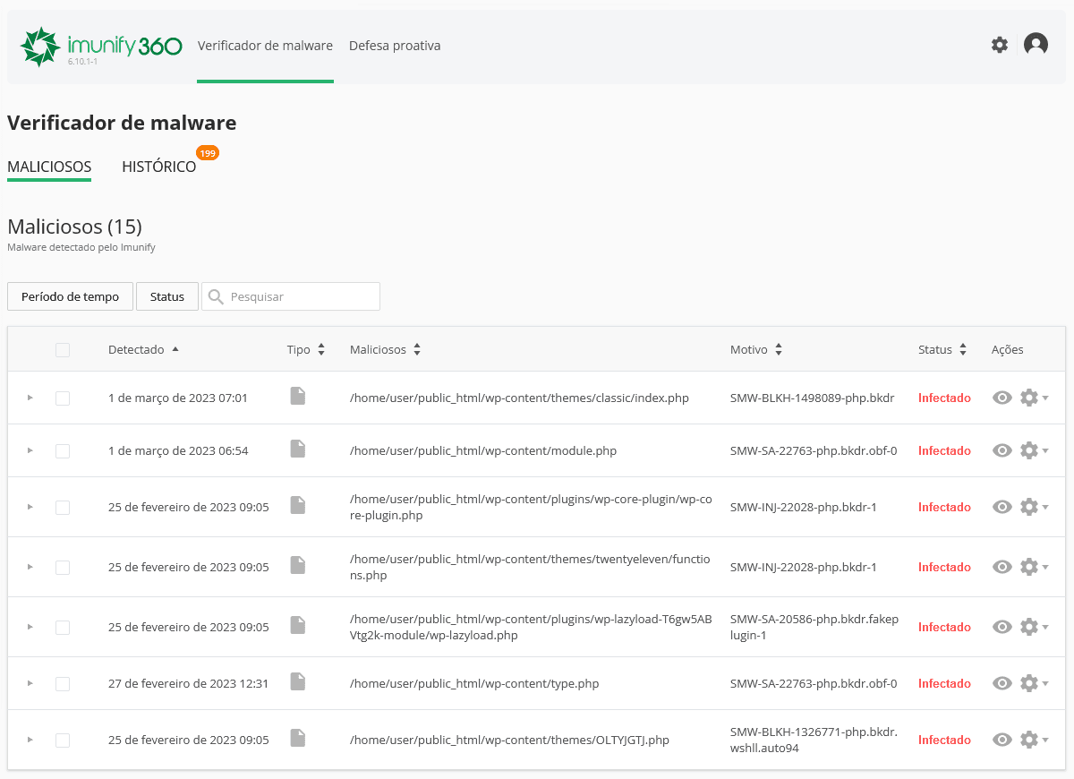Open actions gear for twentyeleven functions.php
This screenshot has width=1074, height=779.
pyautogui.click(x=1034, y=567)
